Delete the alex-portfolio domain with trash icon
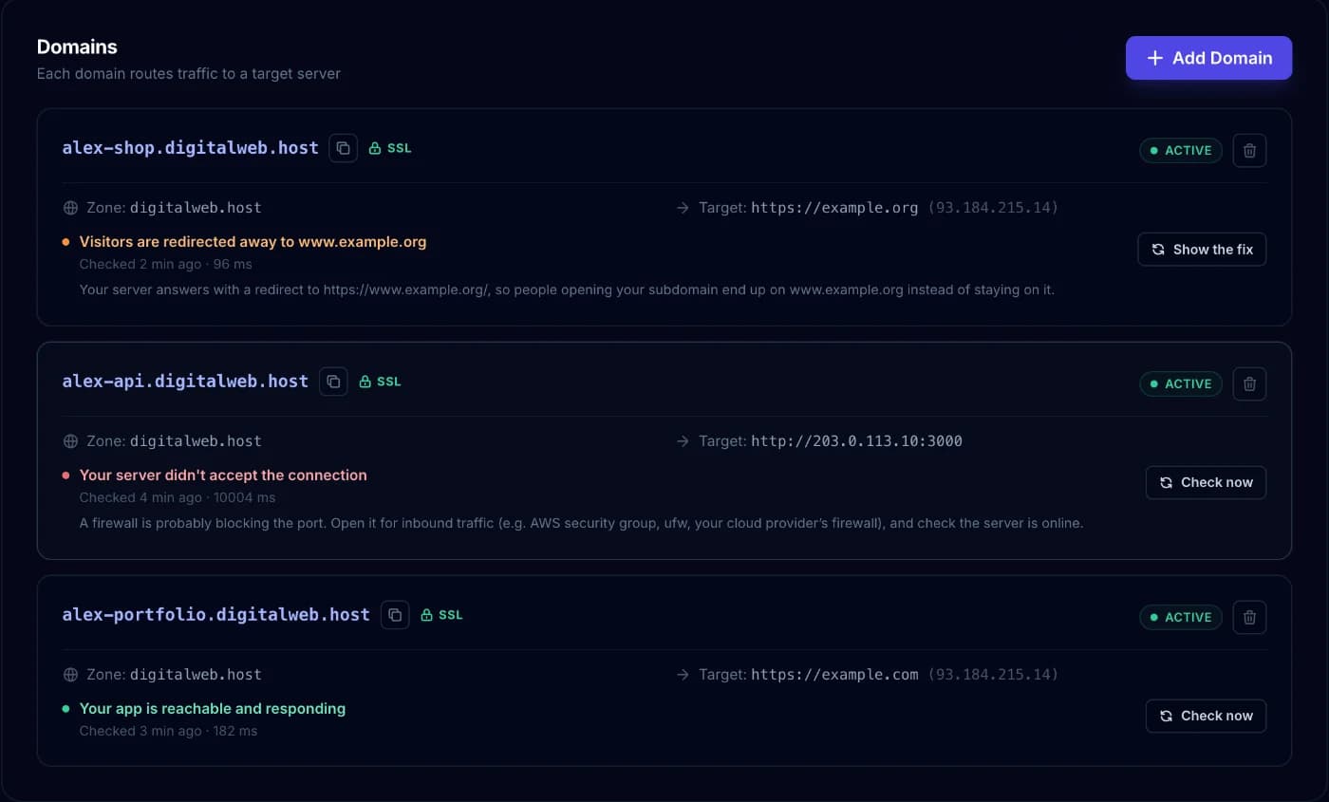 pos(1249,617)
